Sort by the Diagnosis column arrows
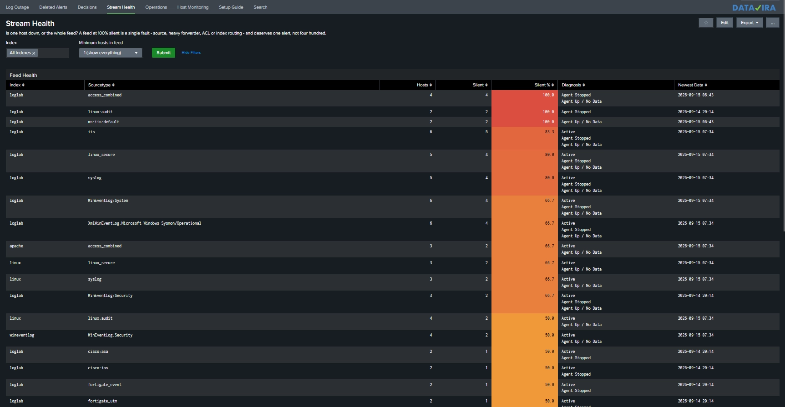The image size is (785, 407). (x=584, y=85)
